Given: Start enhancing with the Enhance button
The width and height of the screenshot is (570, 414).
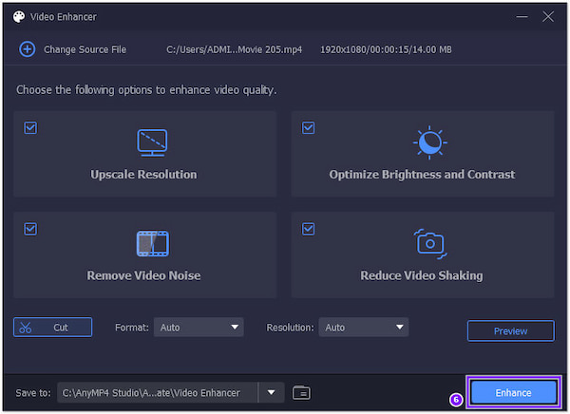Looking at the screenshot, I should (x=513, y=392).
